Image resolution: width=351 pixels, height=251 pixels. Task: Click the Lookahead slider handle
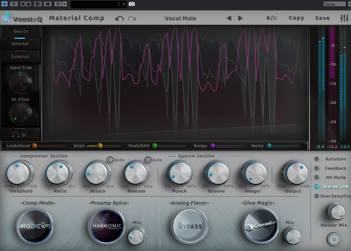tap(34, 146)
